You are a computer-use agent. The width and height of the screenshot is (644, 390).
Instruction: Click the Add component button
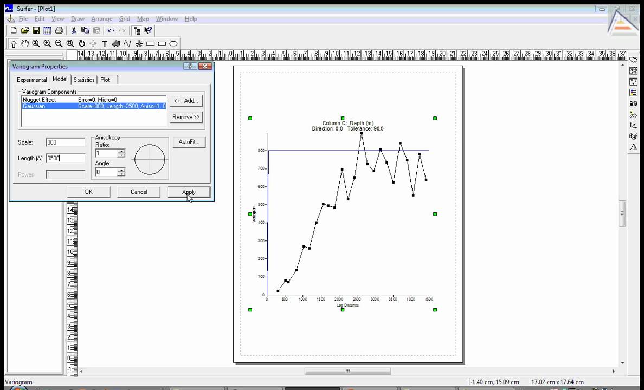186,101
